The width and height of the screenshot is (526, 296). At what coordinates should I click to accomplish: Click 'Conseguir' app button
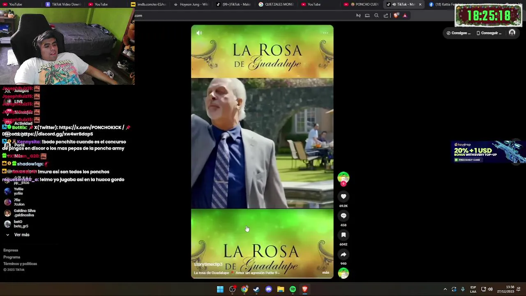point(489,33)
